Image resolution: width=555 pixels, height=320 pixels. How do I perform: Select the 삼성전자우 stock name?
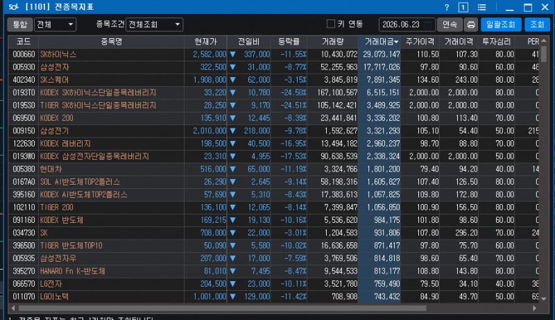(58, 258)
